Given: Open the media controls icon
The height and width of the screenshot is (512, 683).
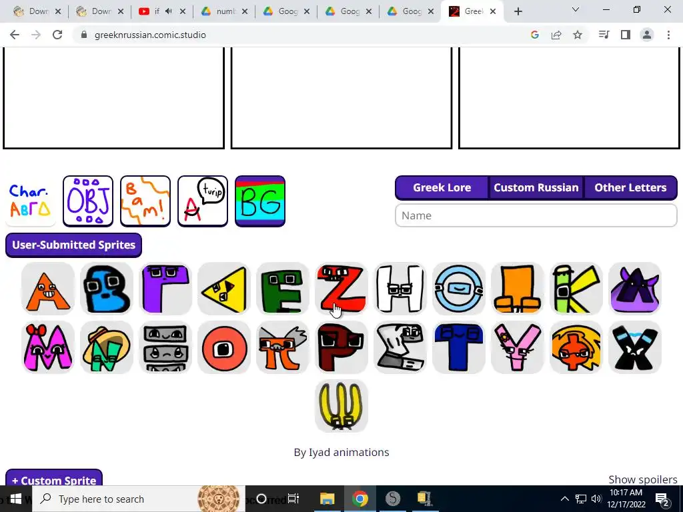Looking at the screenshot, I should click(x=604, y=35).
